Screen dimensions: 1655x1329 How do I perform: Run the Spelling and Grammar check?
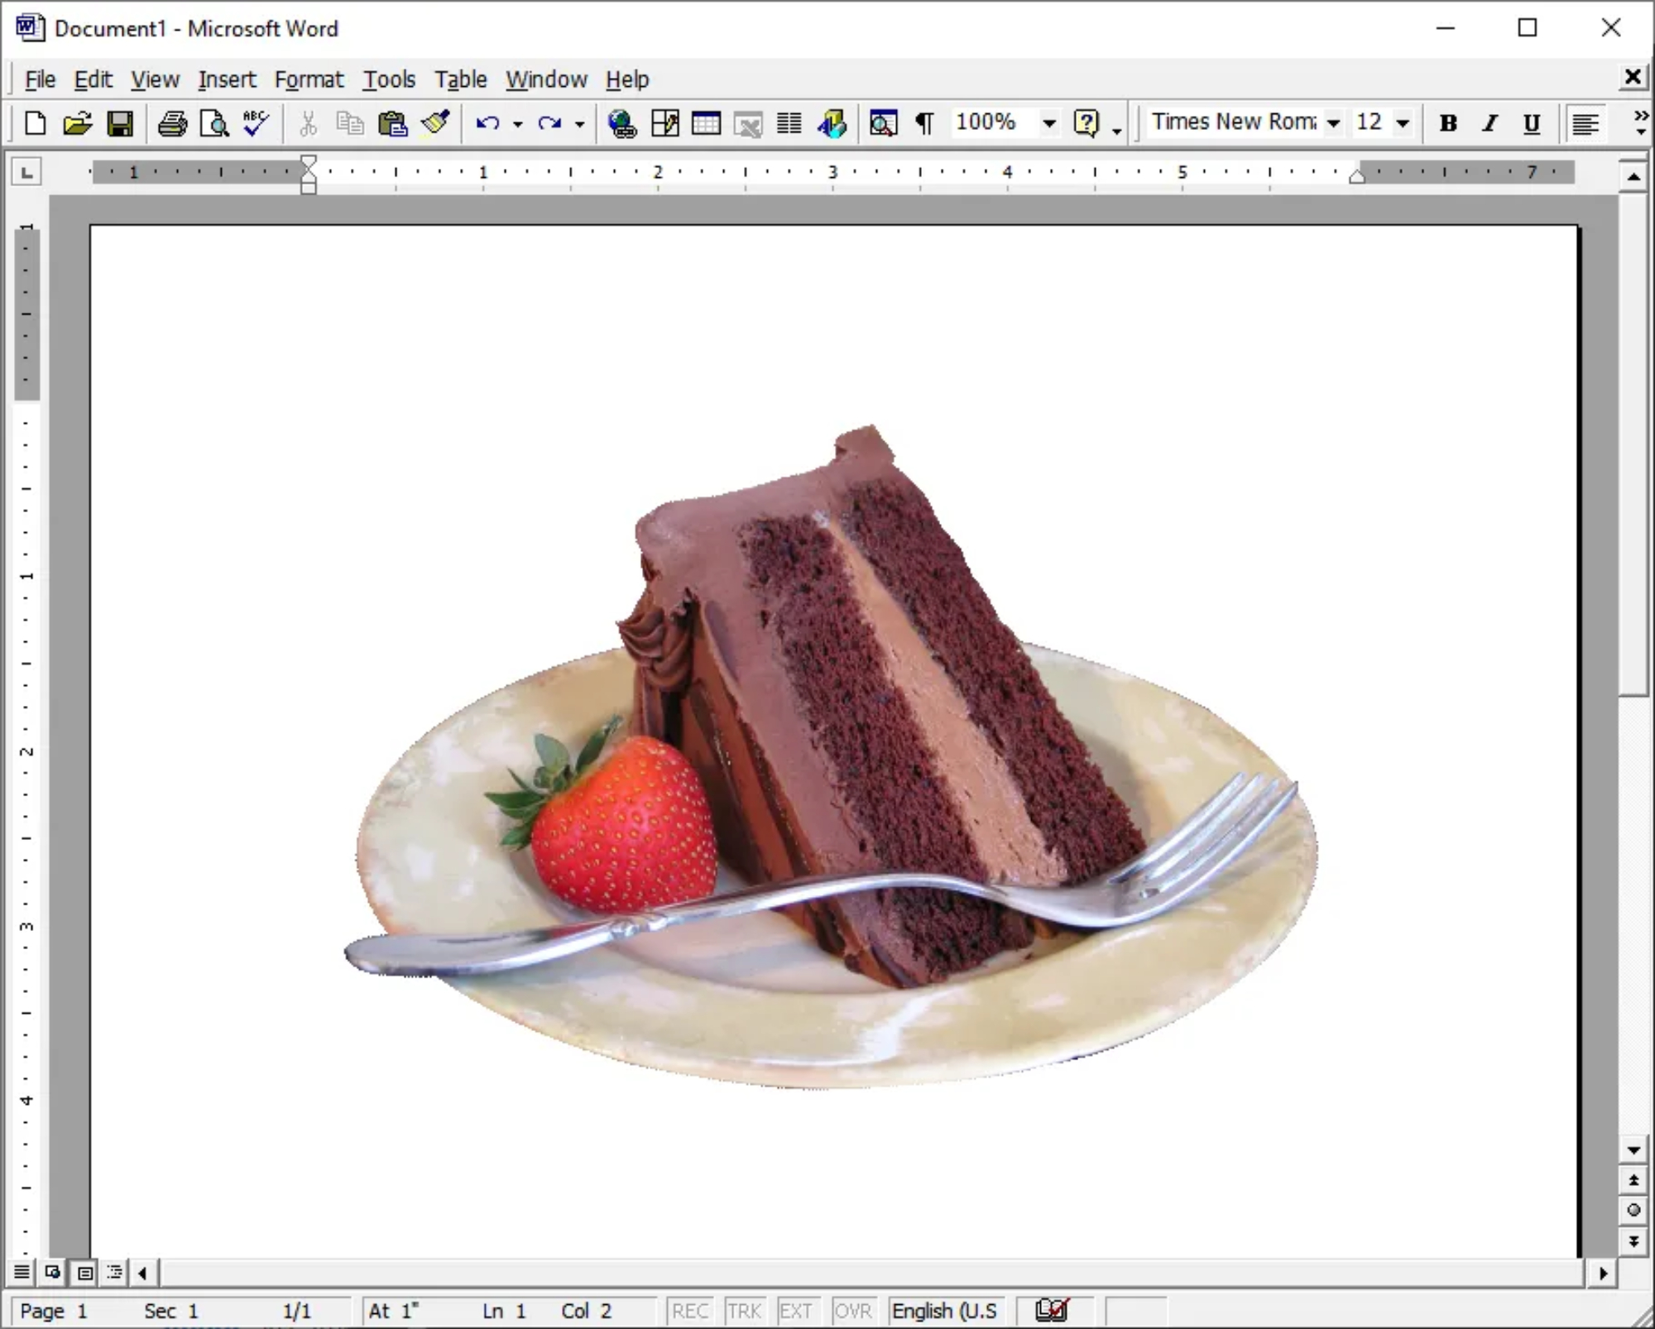coord(256,124)
